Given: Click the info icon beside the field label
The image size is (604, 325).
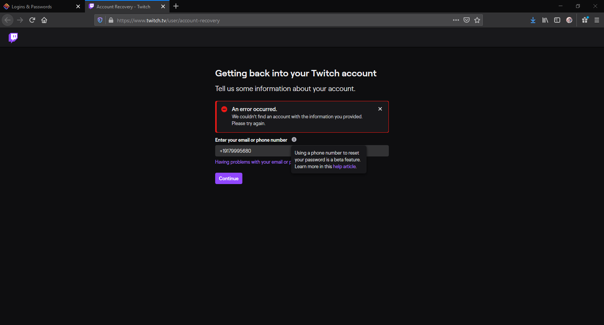Looking at the screenshot, I should (294, 139).
